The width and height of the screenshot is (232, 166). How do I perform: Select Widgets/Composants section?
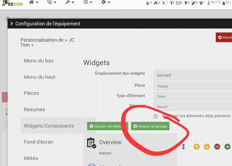coord(58,126)
